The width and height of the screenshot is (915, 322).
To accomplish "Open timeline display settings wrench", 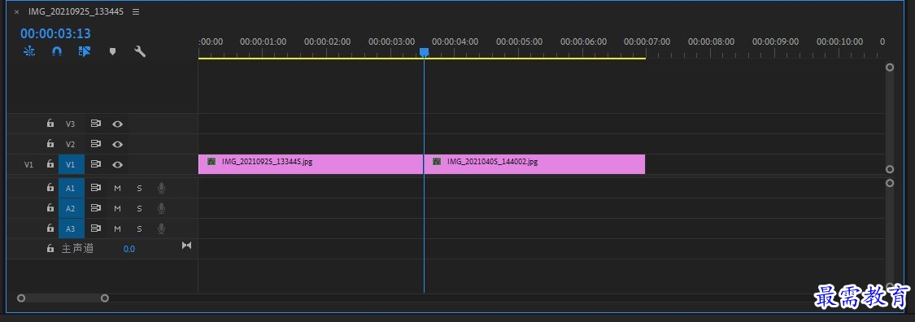I will click(139, 51).
